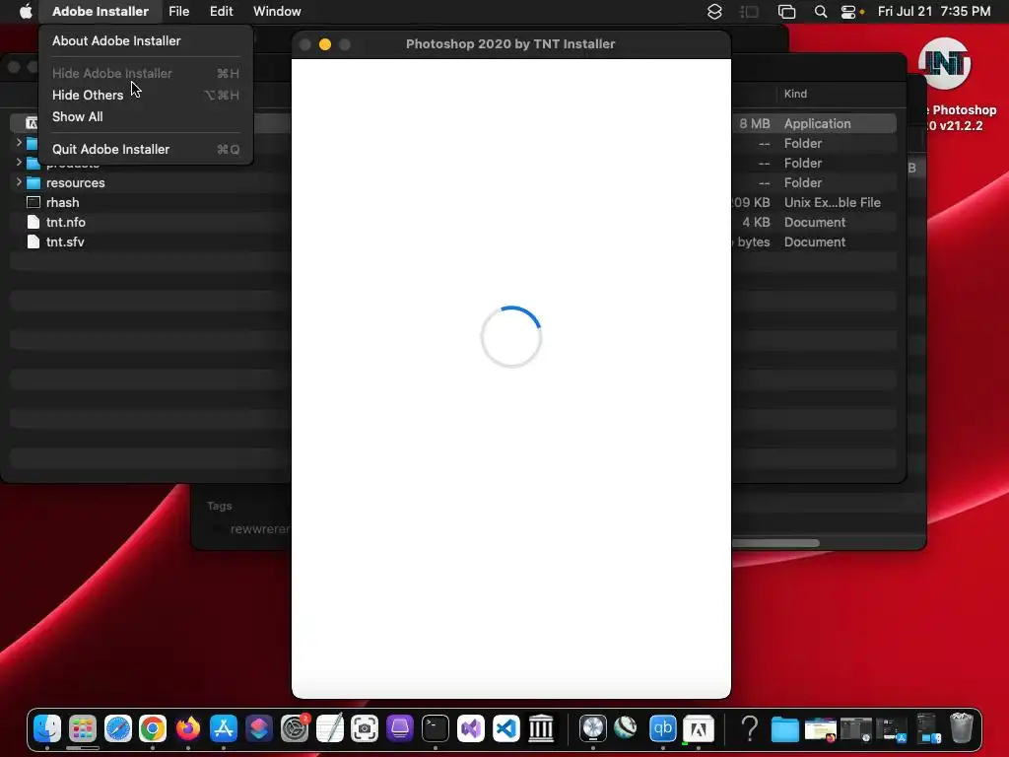Open TextEdit from the Dock
The width and height of the screenshot is (1009, 757).
pos(329,728)
